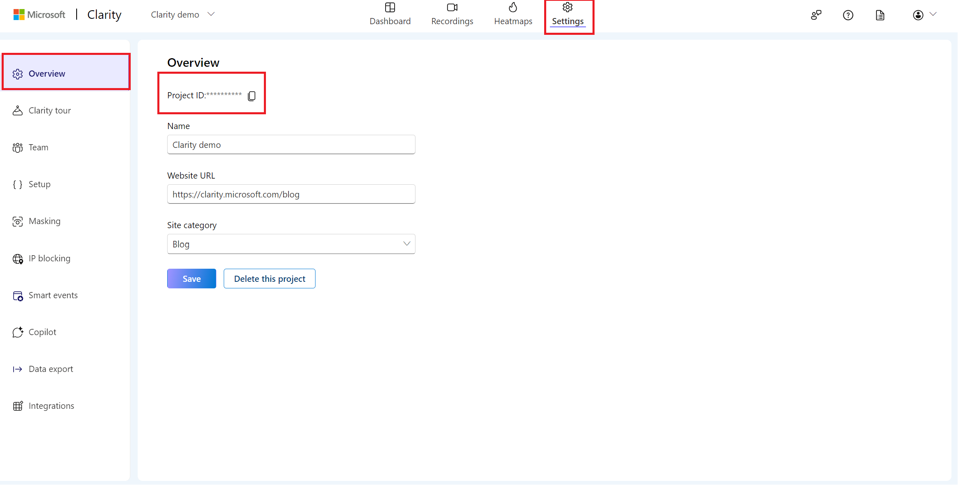Screen dimensions: 958x485
Task: Copy the Project ID to clipboard
Action: pos(252,95)
